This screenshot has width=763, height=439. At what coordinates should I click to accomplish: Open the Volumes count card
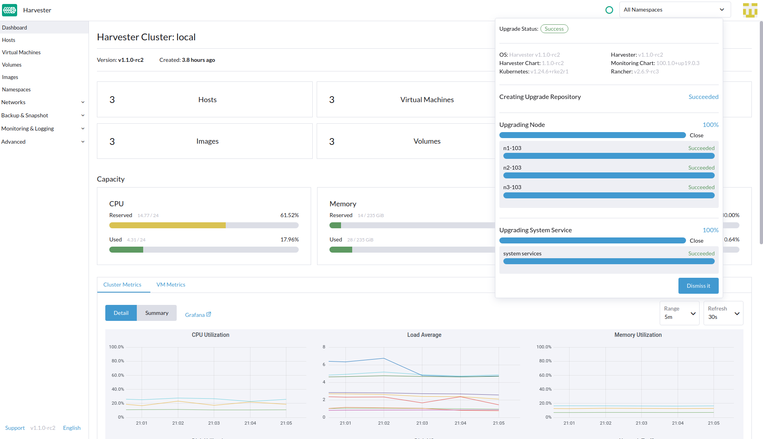pos(406,141)
